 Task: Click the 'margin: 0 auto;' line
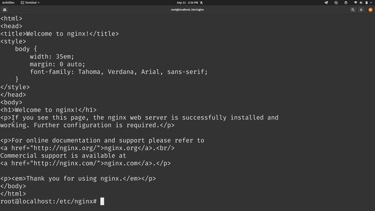pyautogui.click(x=57, y=64)
